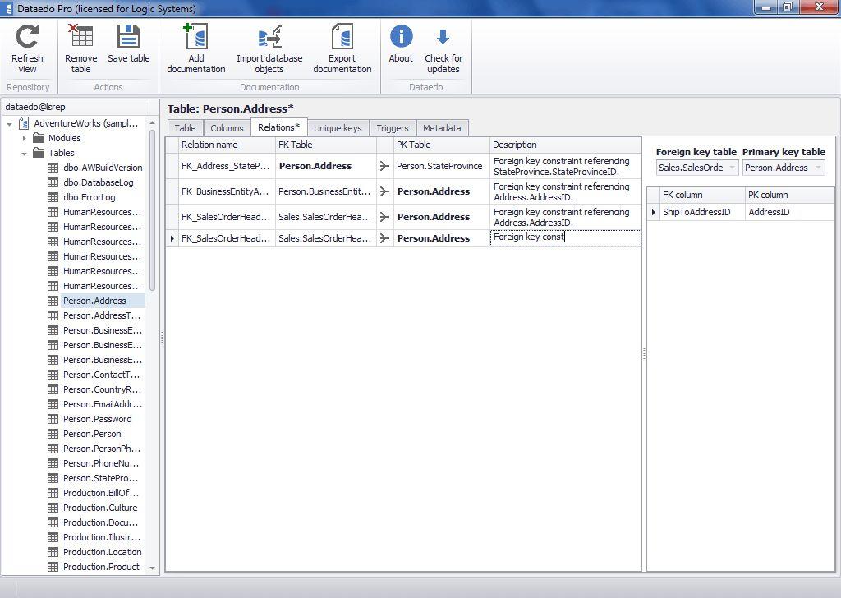Click the Check for updates arrow

click(443, 36)
